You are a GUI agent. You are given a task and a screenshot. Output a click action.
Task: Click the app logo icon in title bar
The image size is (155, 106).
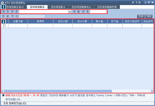pyautogui.click(x=2, y=3)
